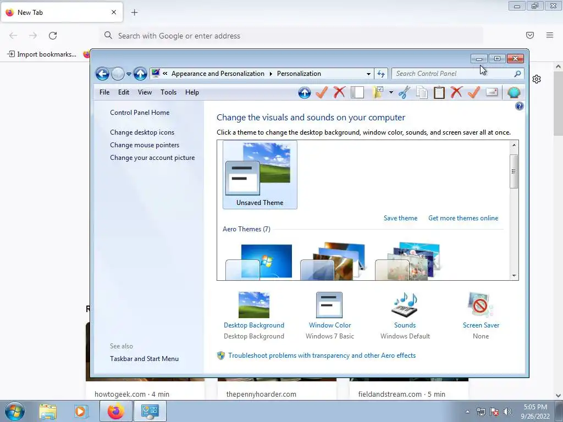
Task: Open Desktop Background settings icon
Action: tap(254, 305)
